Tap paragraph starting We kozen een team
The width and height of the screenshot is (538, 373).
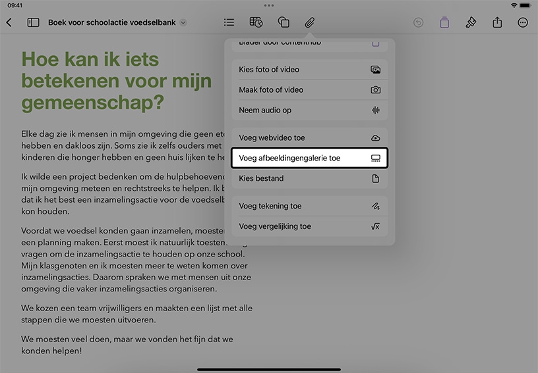[136, 314]
